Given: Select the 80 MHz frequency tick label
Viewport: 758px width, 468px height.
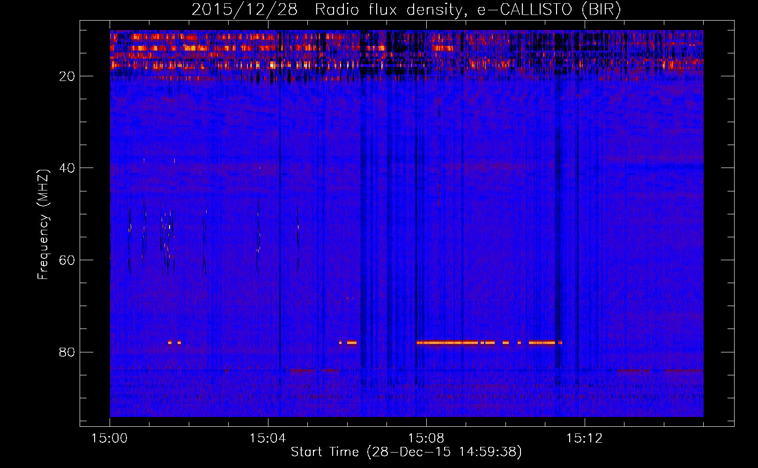Looking at the screenshot, I should pos(67,352).
